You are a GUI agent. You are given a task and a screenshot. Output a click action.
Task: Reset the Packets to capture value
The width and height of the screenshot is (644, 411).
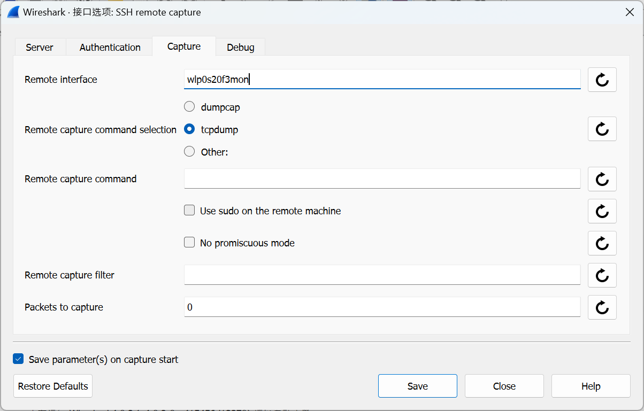(602, 307)
